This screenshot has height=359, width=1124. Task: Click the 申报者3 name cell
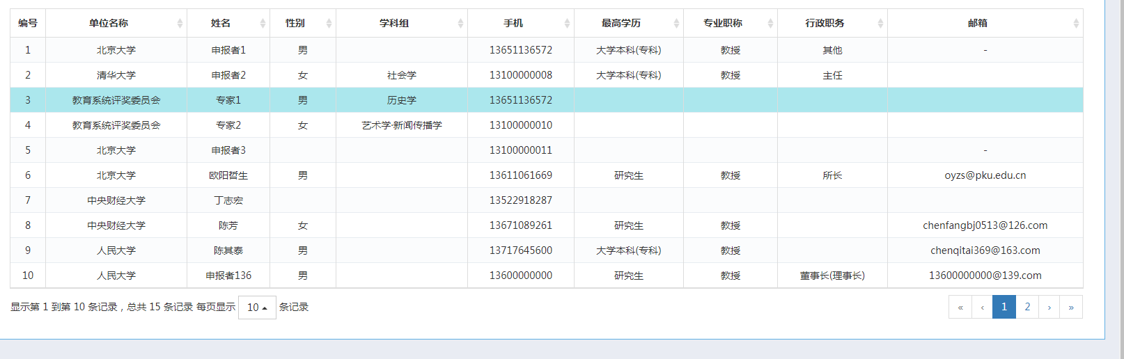(x=228, y=150)
